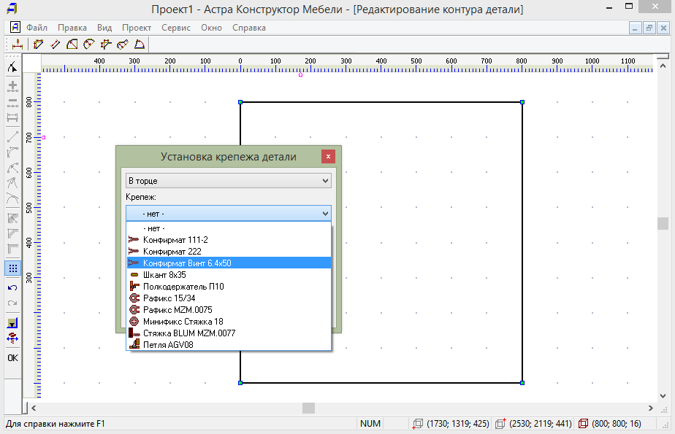
Task: Undo the last contour edit
Action: (12, 287)
